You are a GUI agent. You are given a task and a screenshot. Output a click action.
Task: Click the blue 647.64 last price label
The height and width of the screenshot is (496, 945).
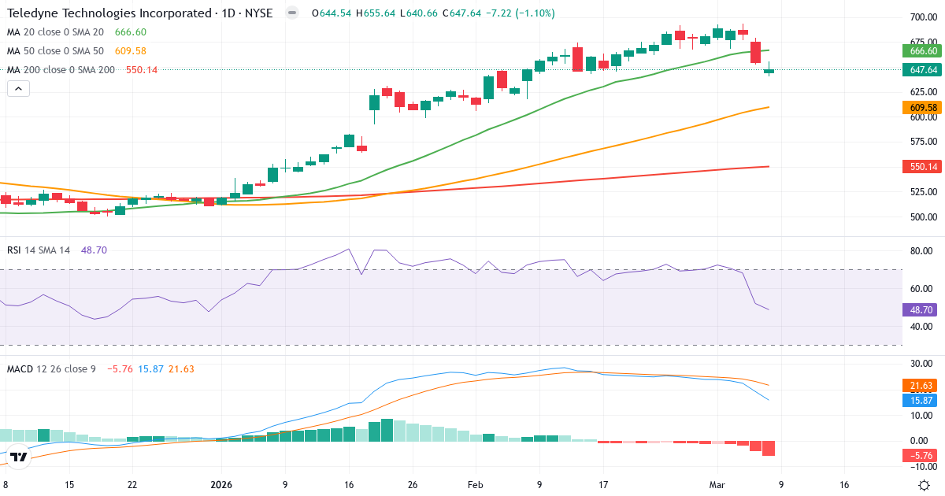click(922, 70)
